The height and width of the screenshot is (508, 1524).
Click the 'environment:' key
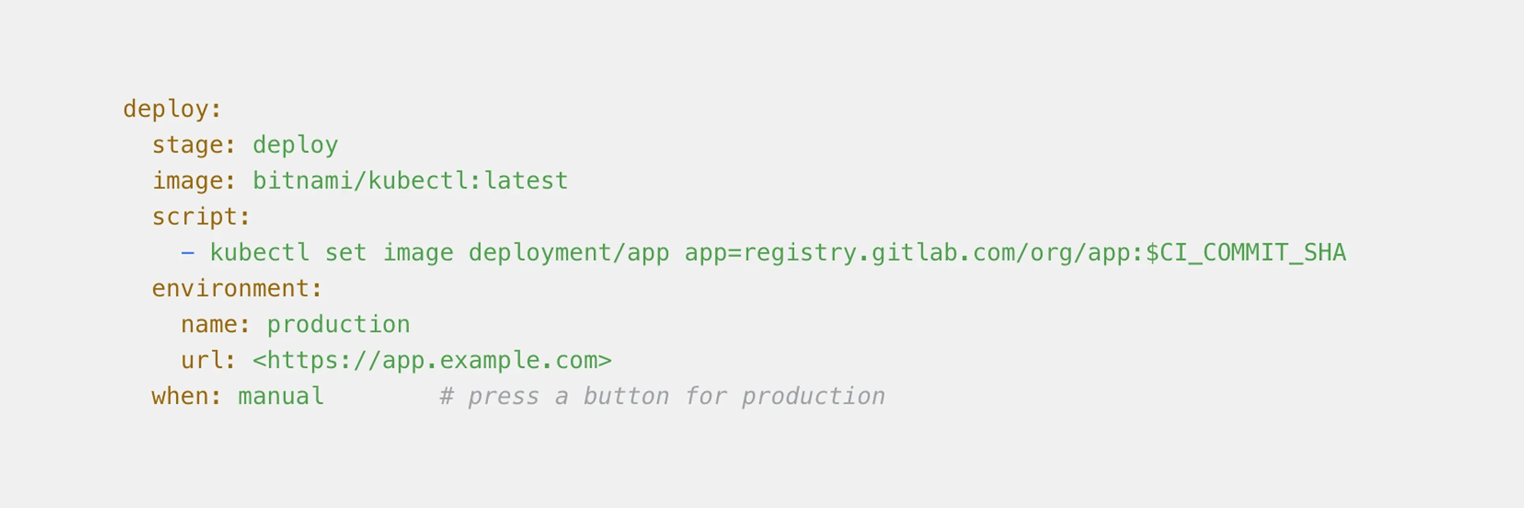237,289
